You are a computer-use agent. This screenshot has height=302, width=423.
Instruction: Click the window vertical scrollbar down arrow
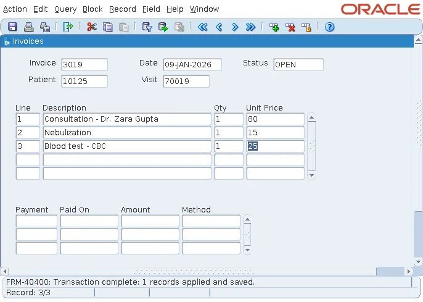pos(418,261)
